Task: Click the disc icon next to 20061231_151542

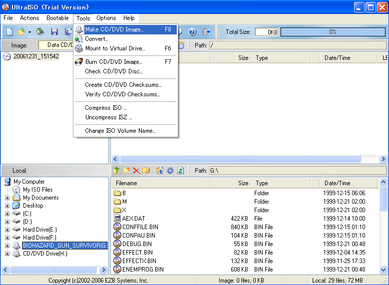Action: (7, 56)
